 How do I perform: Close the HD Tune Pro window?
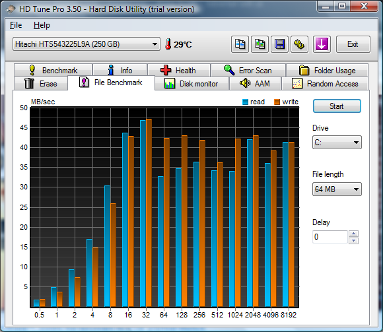[x=365, y=6]
